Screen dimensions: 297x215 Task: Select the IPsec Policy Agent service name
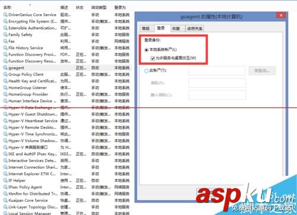[25, 187]
